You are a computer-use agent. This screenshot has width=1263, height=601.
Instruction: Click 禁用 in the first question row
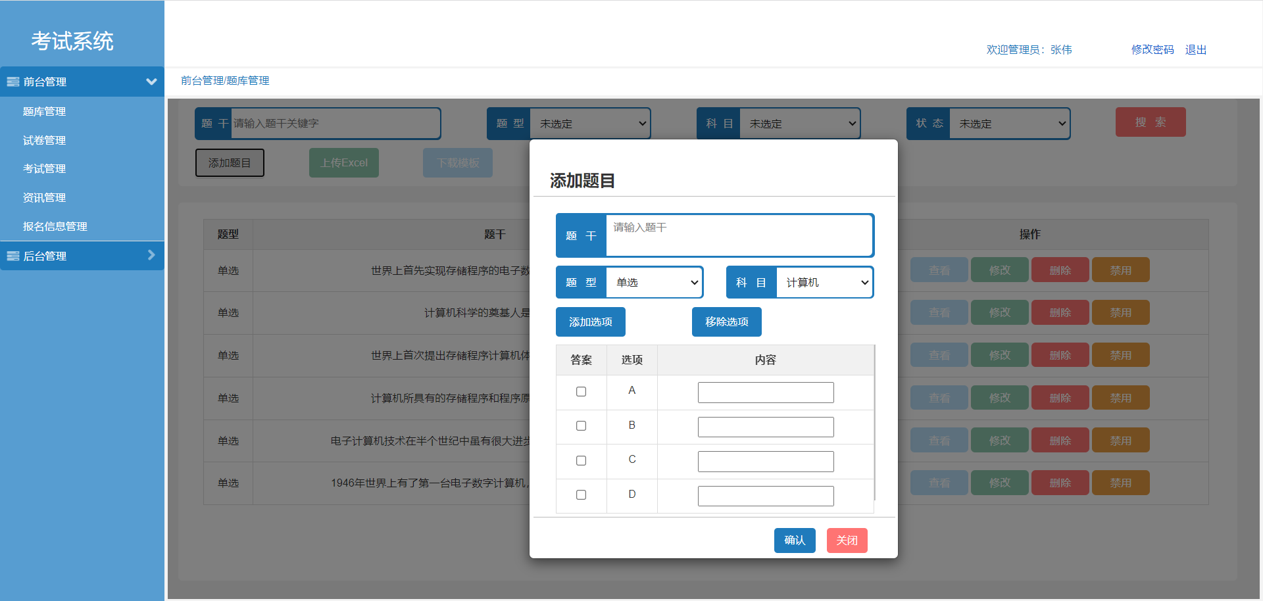1121,270
